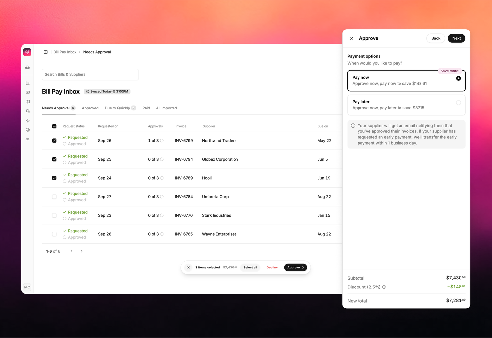The height and width of the screenshot is (338, 492).
Task: Toggle the sidebar panel icon near breadcrumb
Action: click(46, 52)
